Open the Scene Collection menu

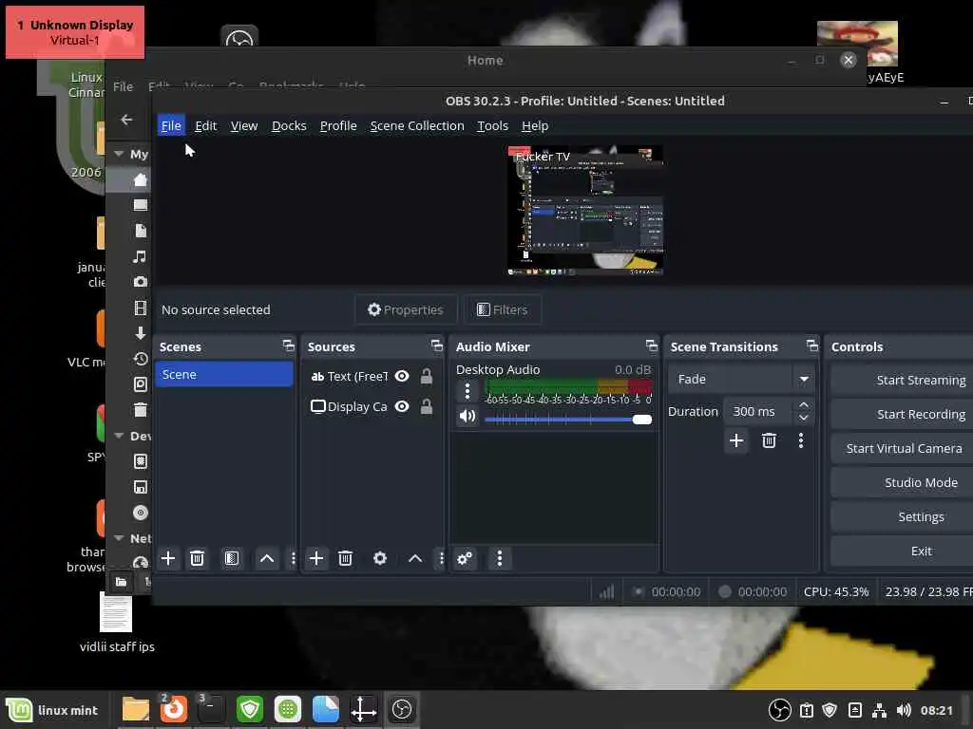click(417, 126)
